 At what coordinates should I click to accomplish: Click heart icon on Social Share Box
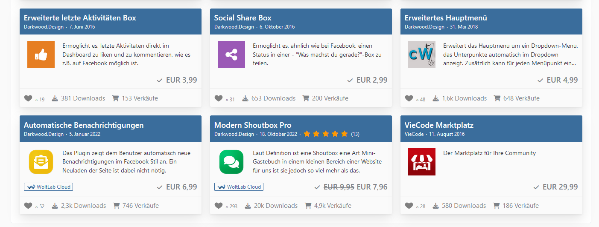click(x=219, y=98)
